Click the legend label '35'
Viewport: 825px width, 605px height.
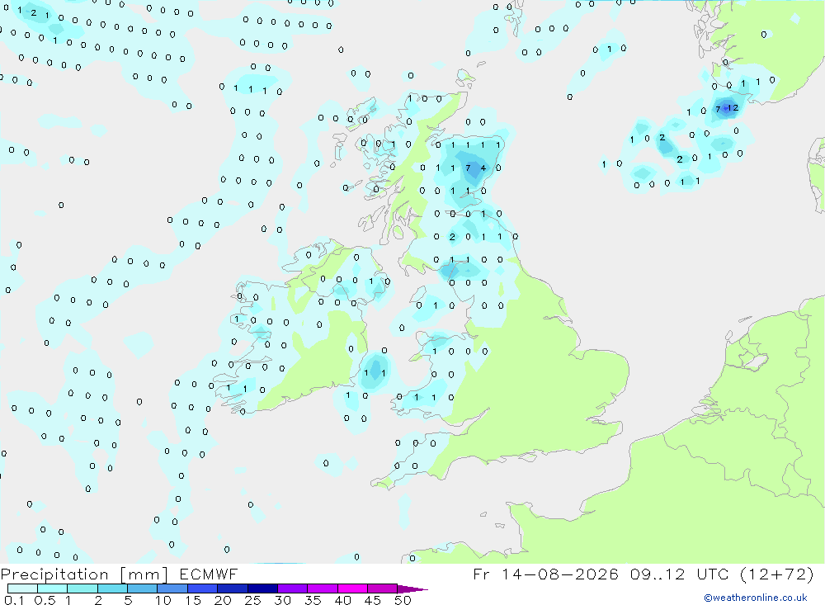click(313, 600)
